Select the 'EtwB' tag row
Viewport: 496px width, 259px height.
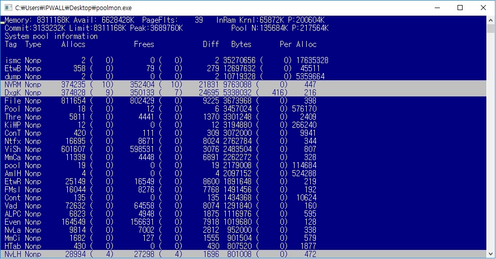[243, 69]
